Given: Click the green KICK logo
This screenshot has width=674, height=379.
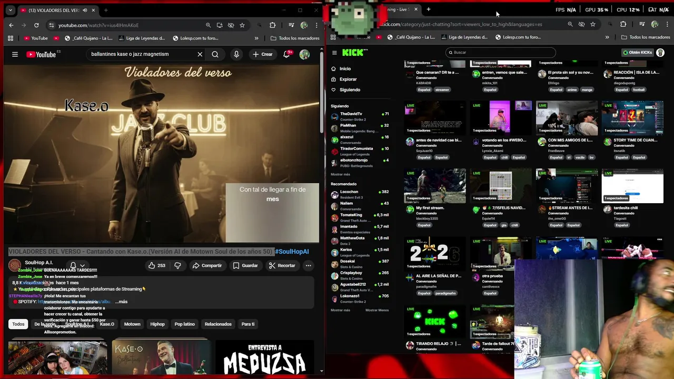Looking at the screenshot, I should pos(353,52).
